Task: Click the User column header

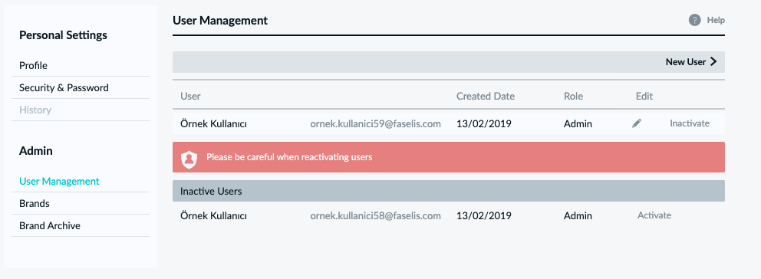Action: (x=190, y=96)
